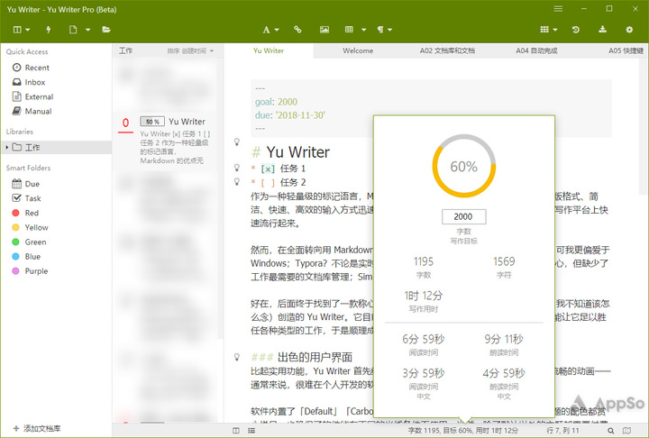
Task: Expand the paragraph dropdown arrow
Action: pos(390,30)
